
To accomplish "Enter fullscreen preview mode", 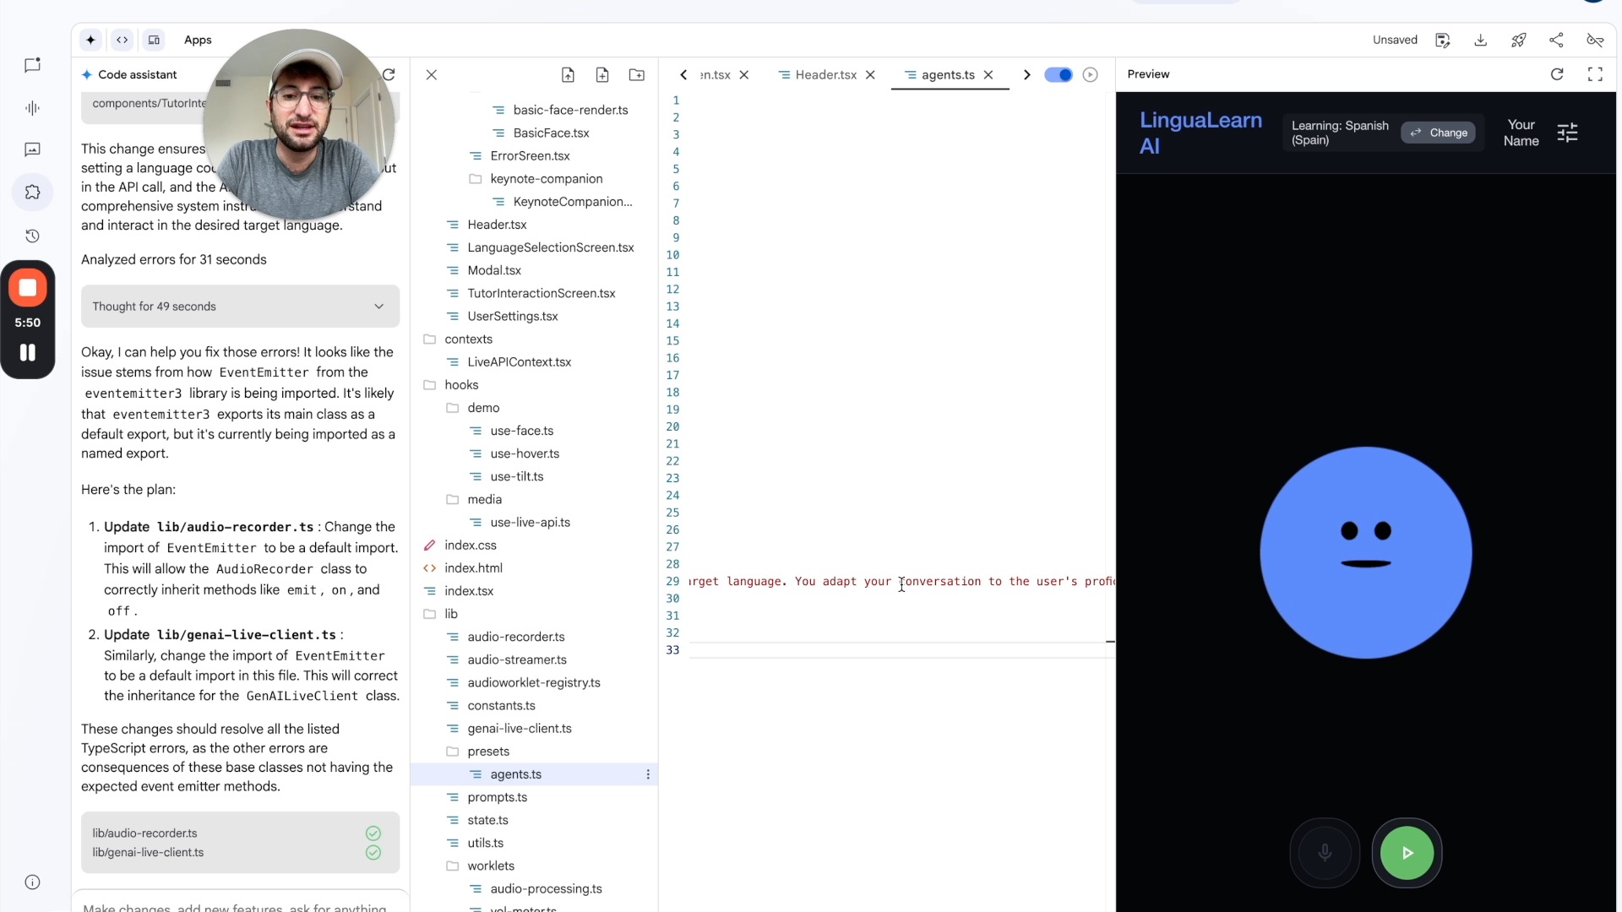I will [x=1595, y=74].
